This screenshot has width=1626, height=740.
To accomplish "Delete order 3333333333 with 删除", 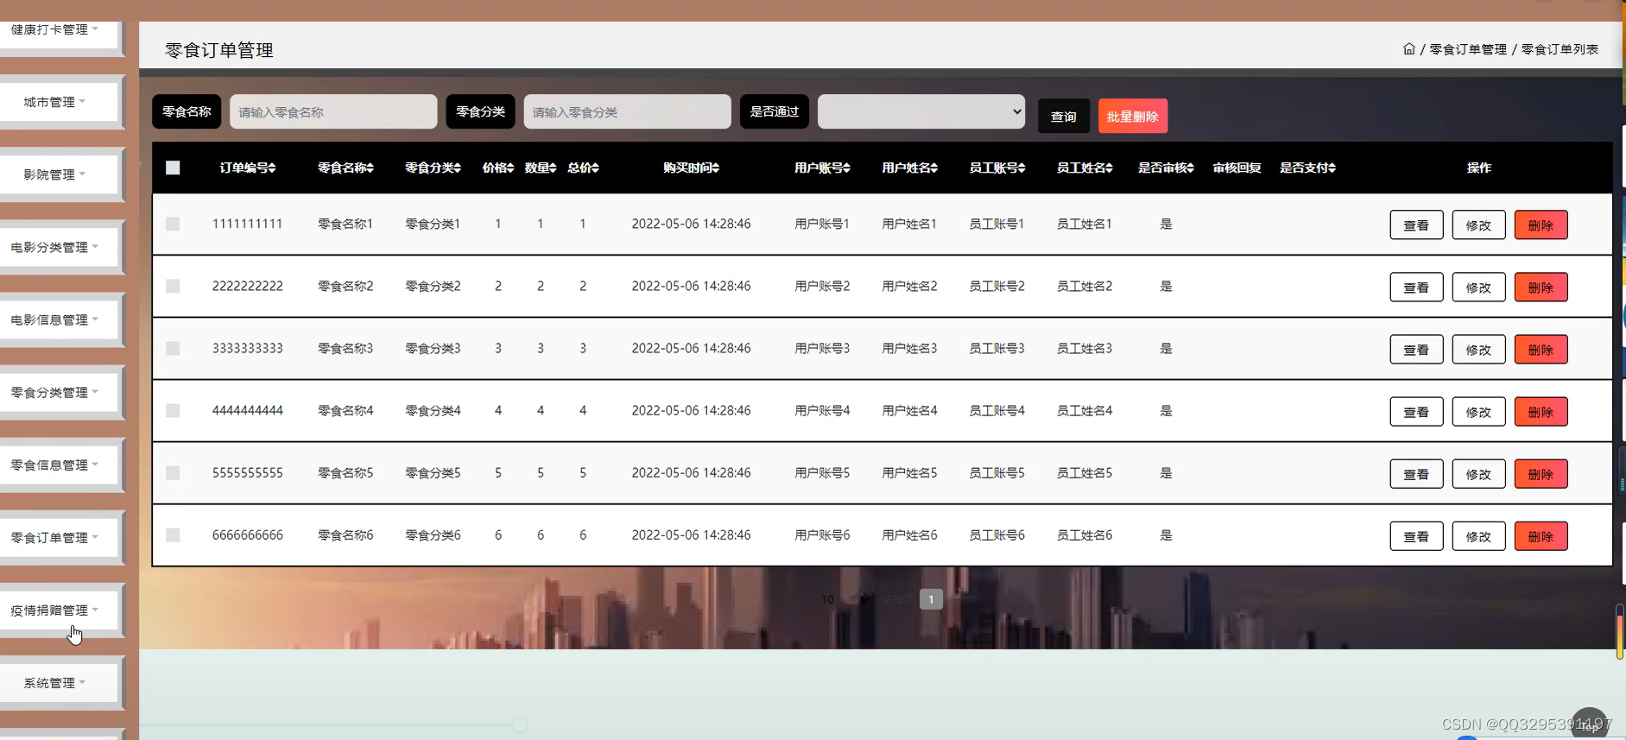I will point(1541,349).
